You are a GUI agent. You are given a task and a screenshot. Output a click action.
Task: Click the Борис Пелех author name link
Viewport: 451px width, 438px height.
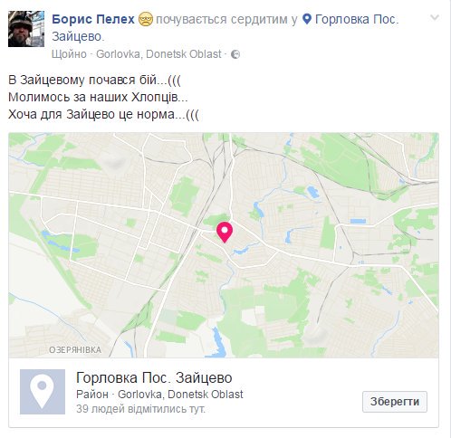[x=93, y=19]
